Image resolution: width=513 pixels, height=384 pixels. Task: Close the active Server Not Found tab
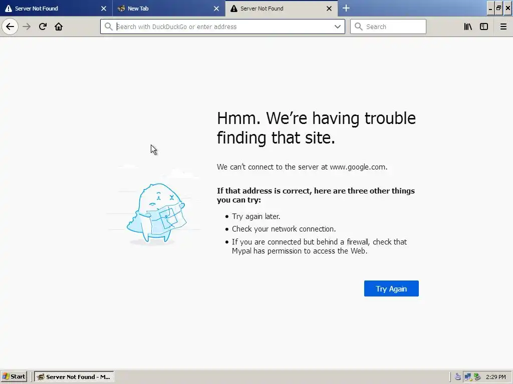coord(329,8)
